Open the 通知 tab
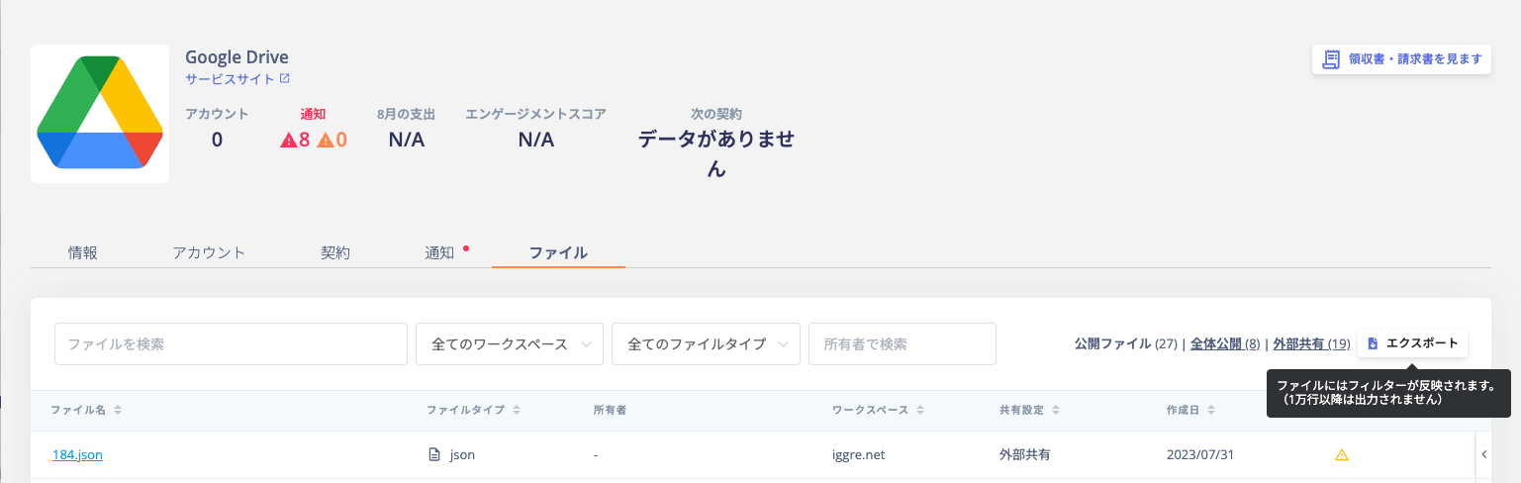The width and height of the screenshot is (1521, 483). click(439, 252)
